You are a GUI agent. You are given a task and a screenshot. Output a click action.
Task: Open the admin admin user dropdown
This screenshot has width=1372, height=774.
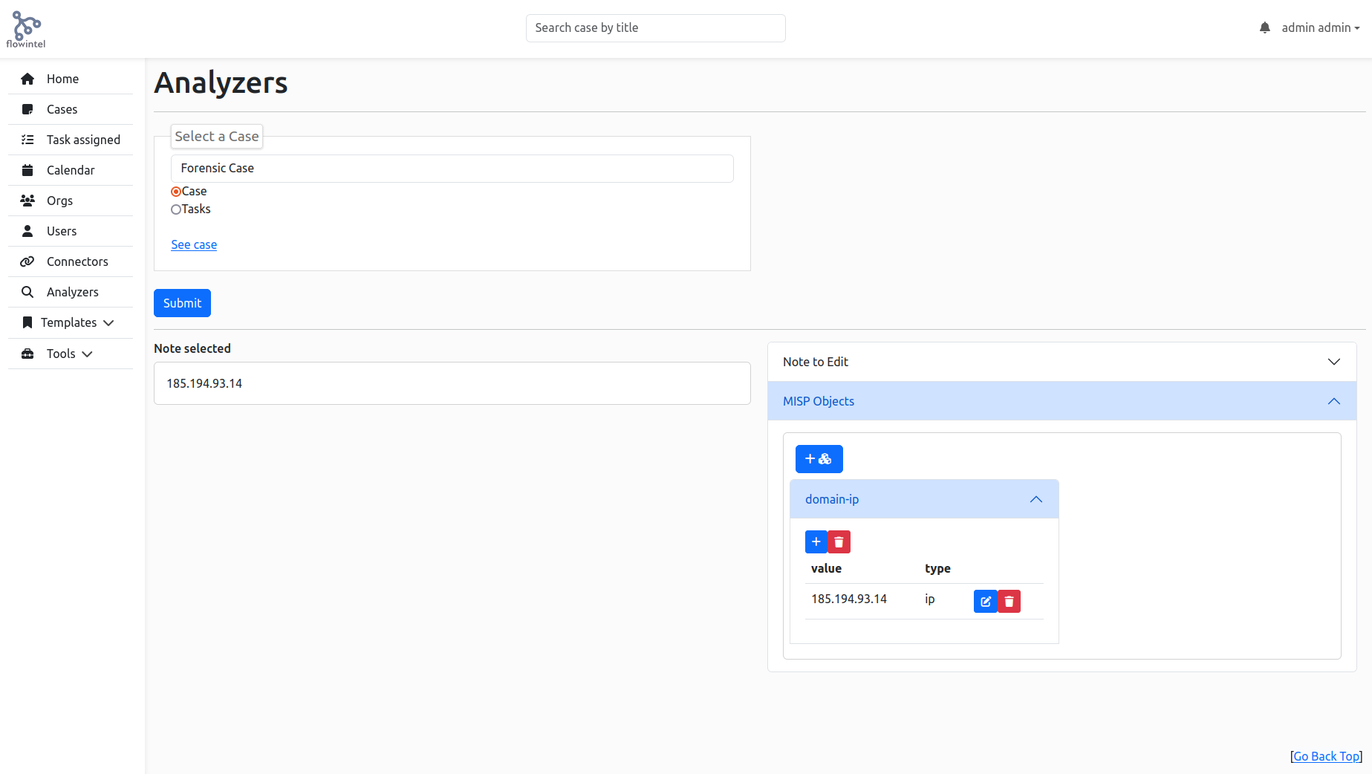click(x=1320, y=27)
